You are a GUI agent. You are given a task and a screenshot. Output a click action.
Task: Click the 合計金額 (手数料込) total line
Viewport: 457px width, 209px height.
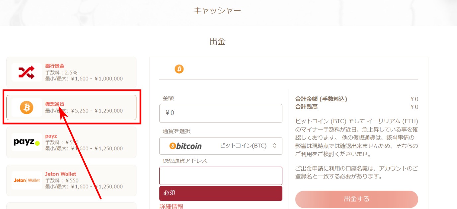click(x=356, y=99)
